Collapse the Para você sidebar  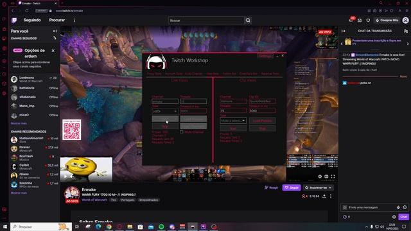pos(55,31)
